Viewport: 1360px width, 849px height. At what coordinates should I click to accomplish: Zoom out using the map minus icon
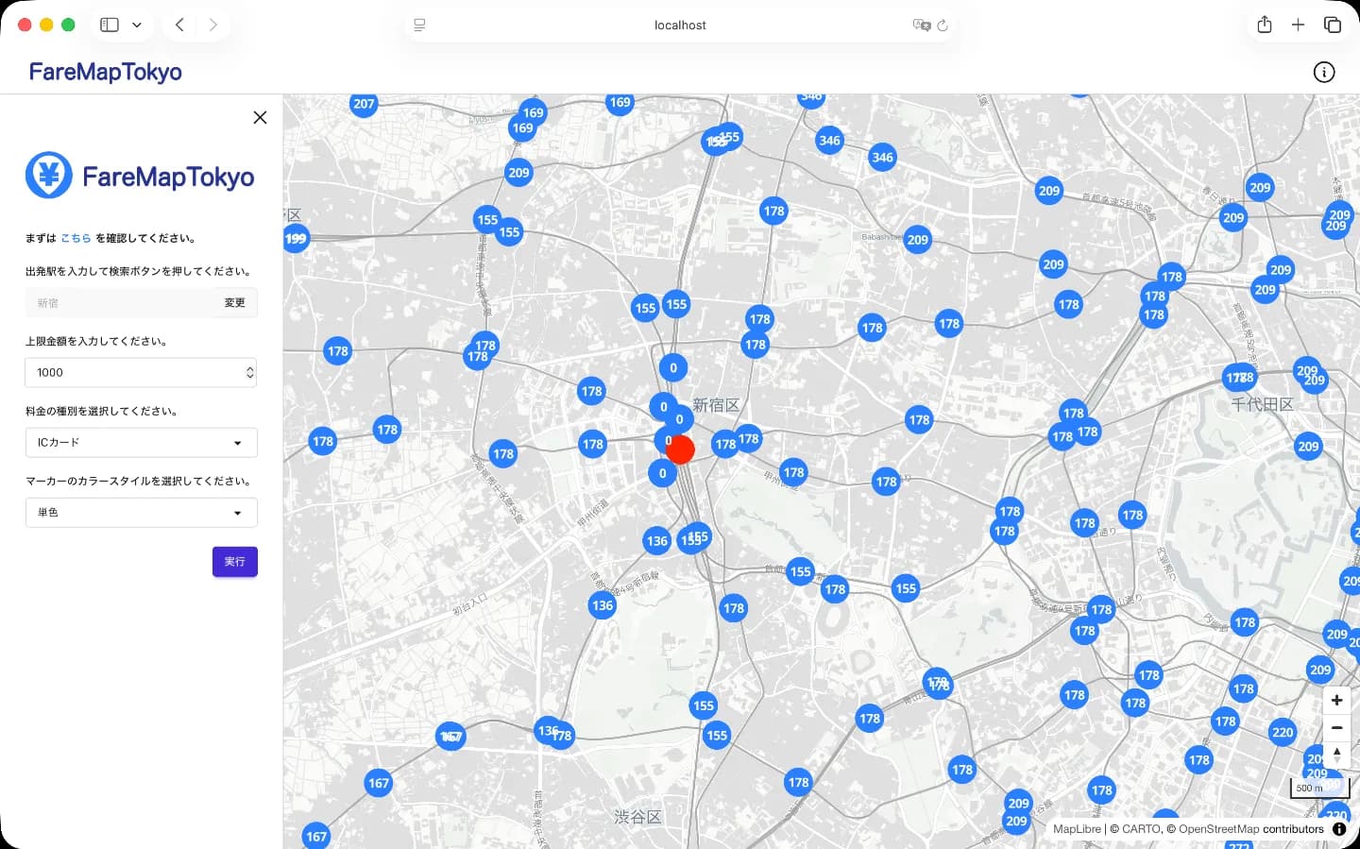point(1336,727)
